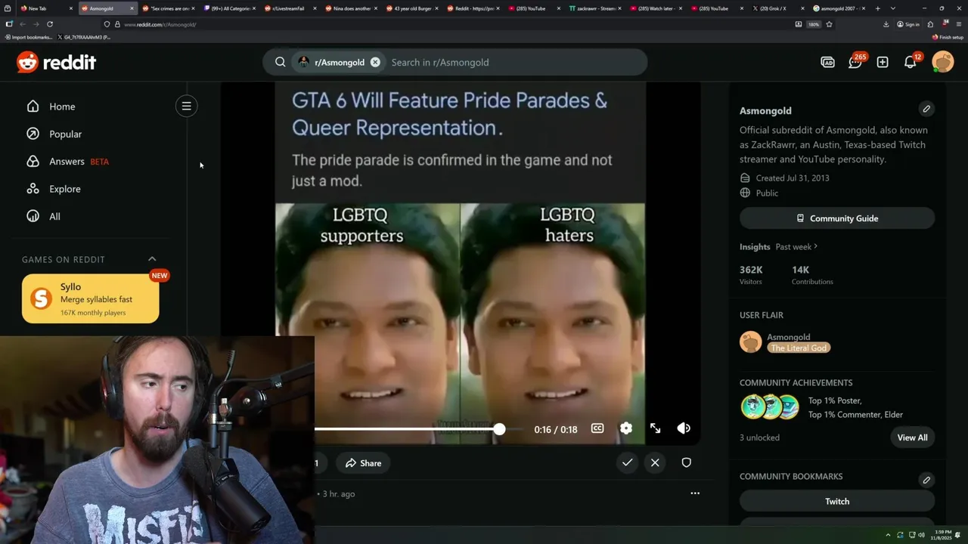Image resolution: width=968 pixels, height=544 pixels.
Task: Seek the video progress slider handle
Action: pos(499,429)
